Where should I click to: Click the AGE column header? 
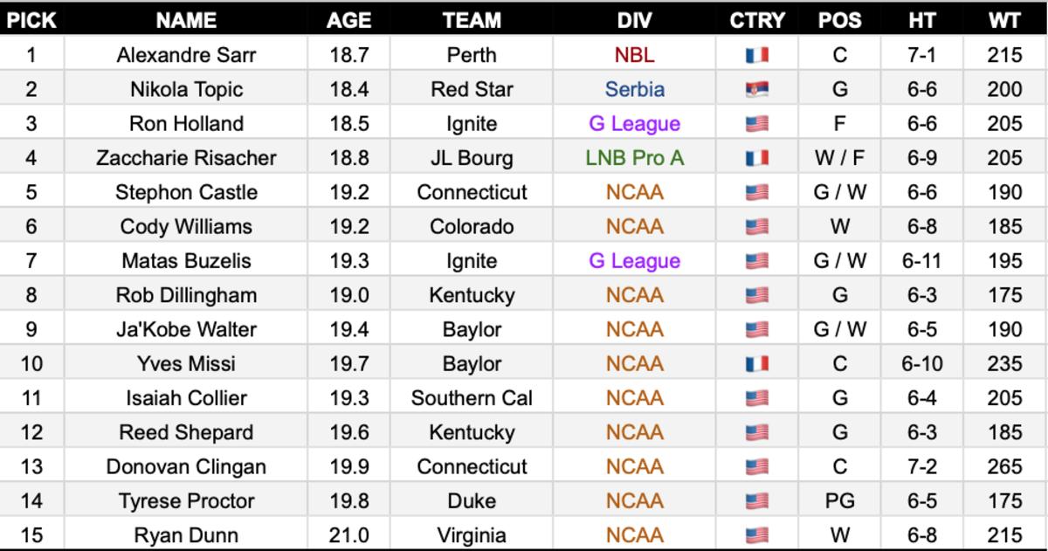coord(349,20)
